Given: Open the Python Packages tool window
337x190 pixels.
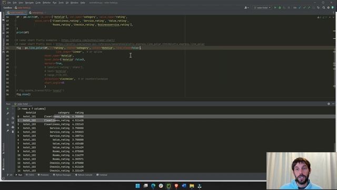Looking at the screenshot, I should point(62,175).
